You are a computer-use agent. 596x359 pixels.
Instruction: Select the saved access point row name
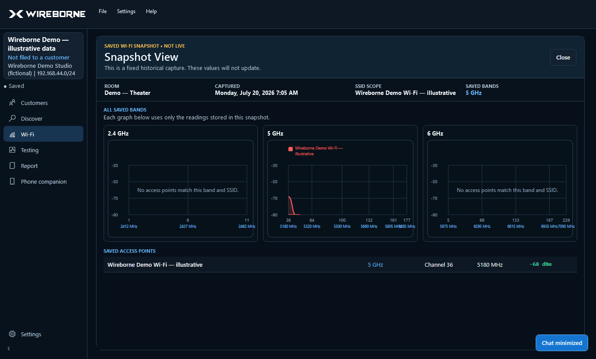(155, 265)
